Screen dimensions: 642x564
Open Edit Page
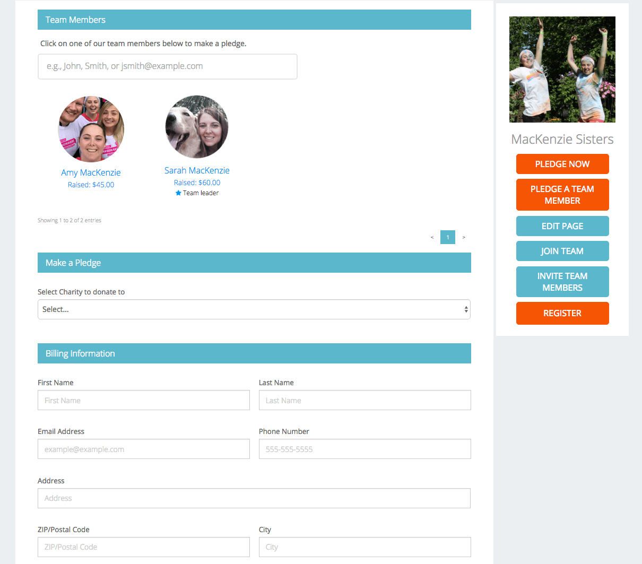pos(562,226)
